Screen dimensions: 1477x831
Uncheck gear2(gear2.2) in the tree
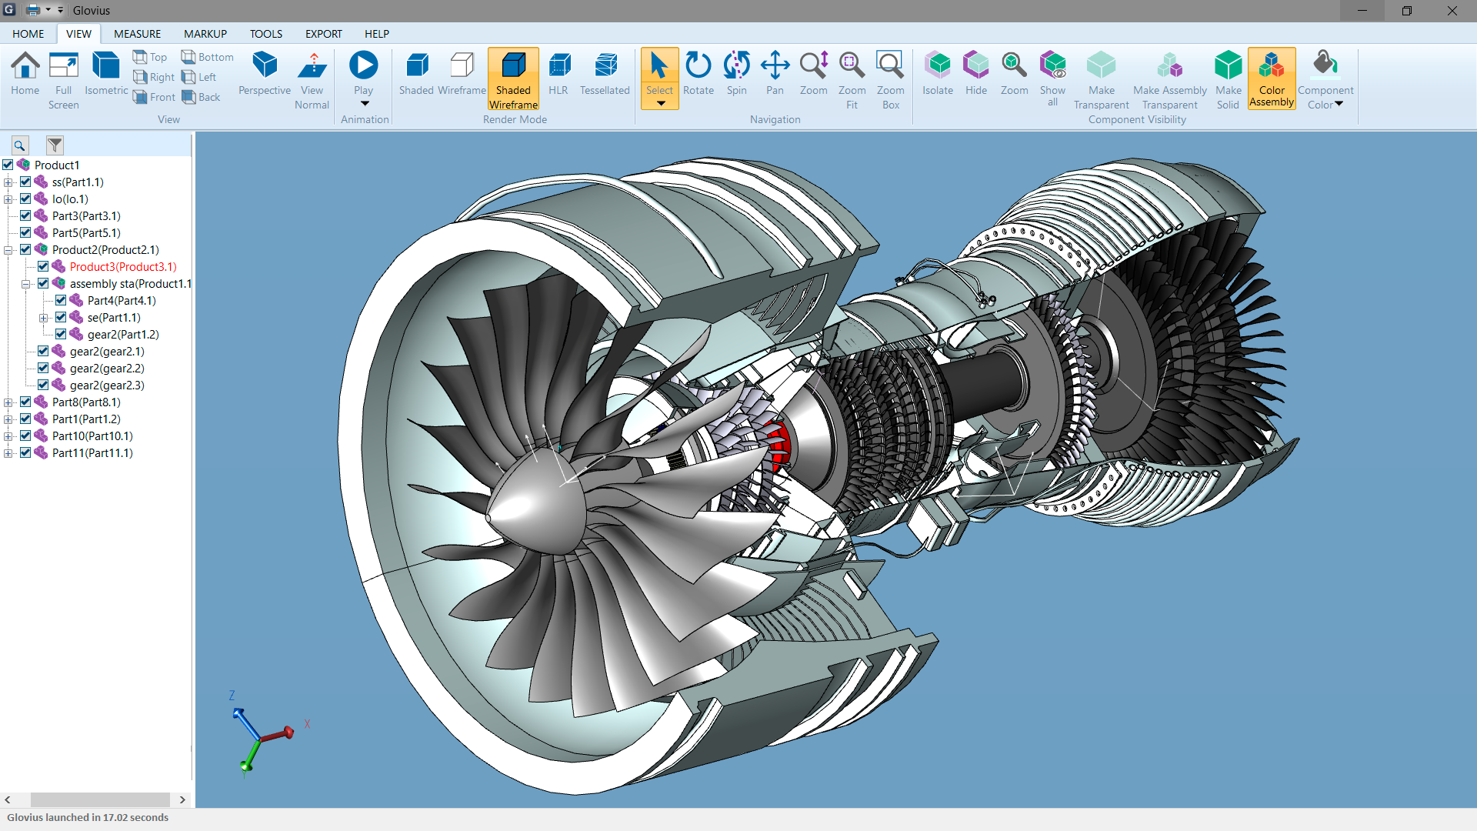pos(43,367)
